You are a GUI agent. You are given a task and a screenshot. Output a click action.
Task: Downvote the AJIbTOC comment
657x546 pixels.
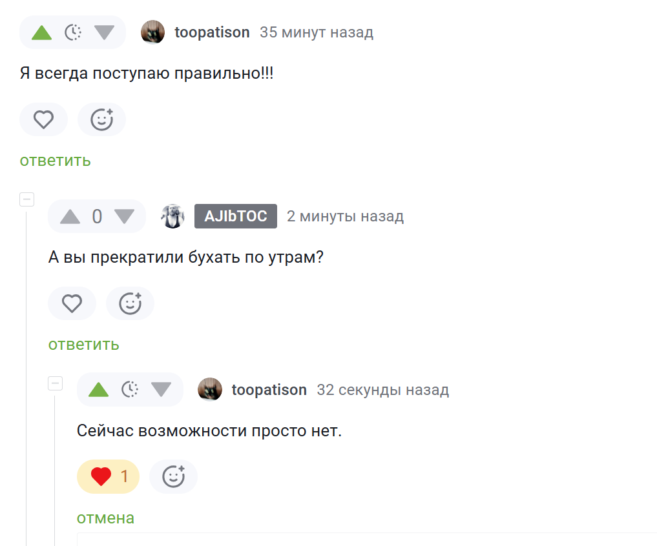pyautogui.click(x=124, y=217)
